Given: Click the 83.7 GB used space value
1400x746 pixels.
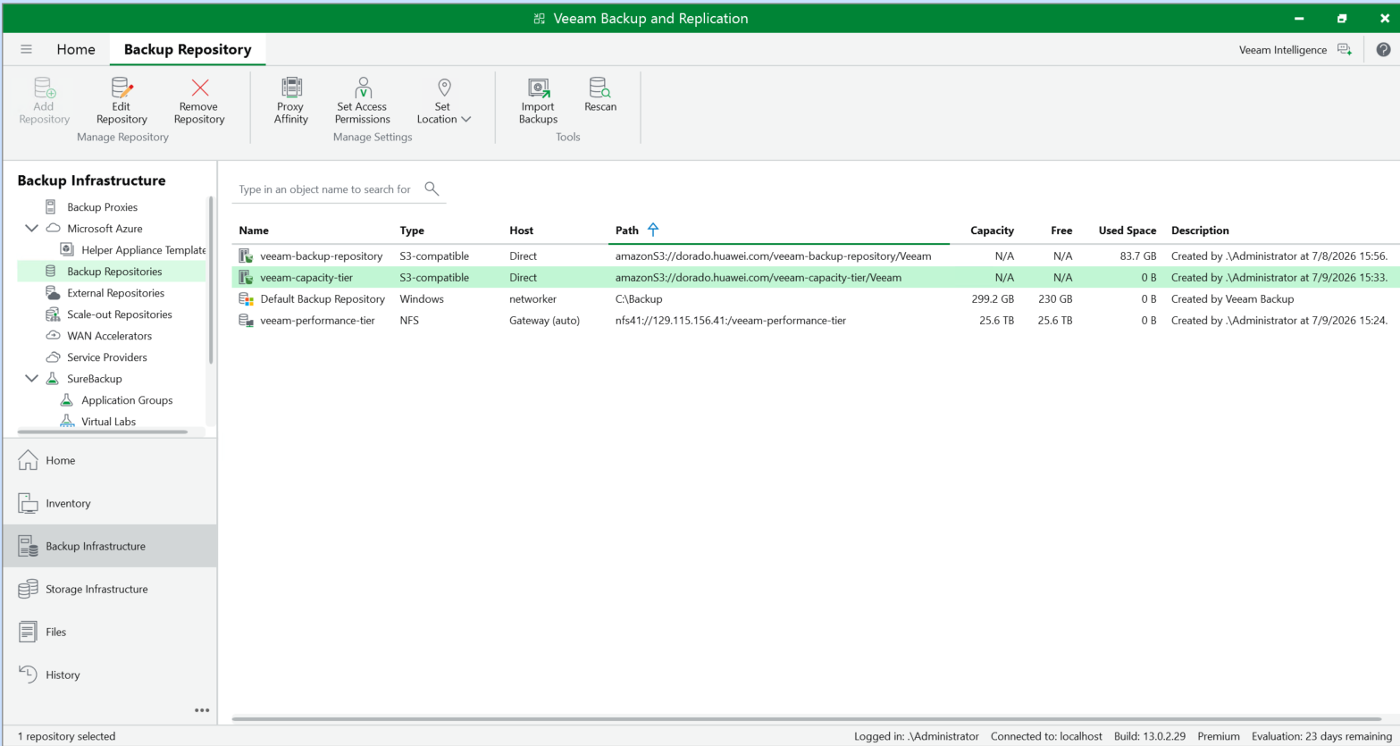Looking at the screenshot, I should [1137, 256].
